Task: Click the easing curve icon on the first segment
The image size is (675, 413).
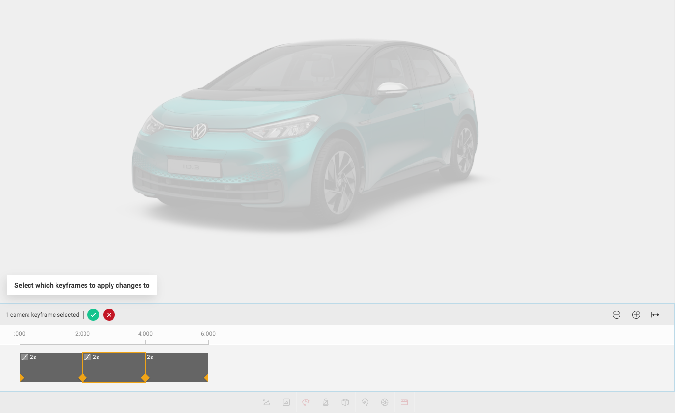Action: coord(25,357)
